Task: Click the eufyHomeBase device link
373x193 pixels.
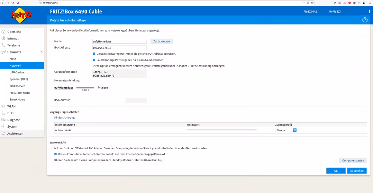Action: (64, 88)
